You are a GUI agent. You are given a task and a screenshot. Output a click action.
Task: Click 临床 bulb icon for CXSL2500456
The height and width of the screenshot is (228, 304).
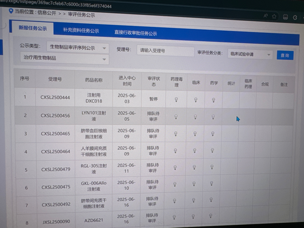click(195, 117)
